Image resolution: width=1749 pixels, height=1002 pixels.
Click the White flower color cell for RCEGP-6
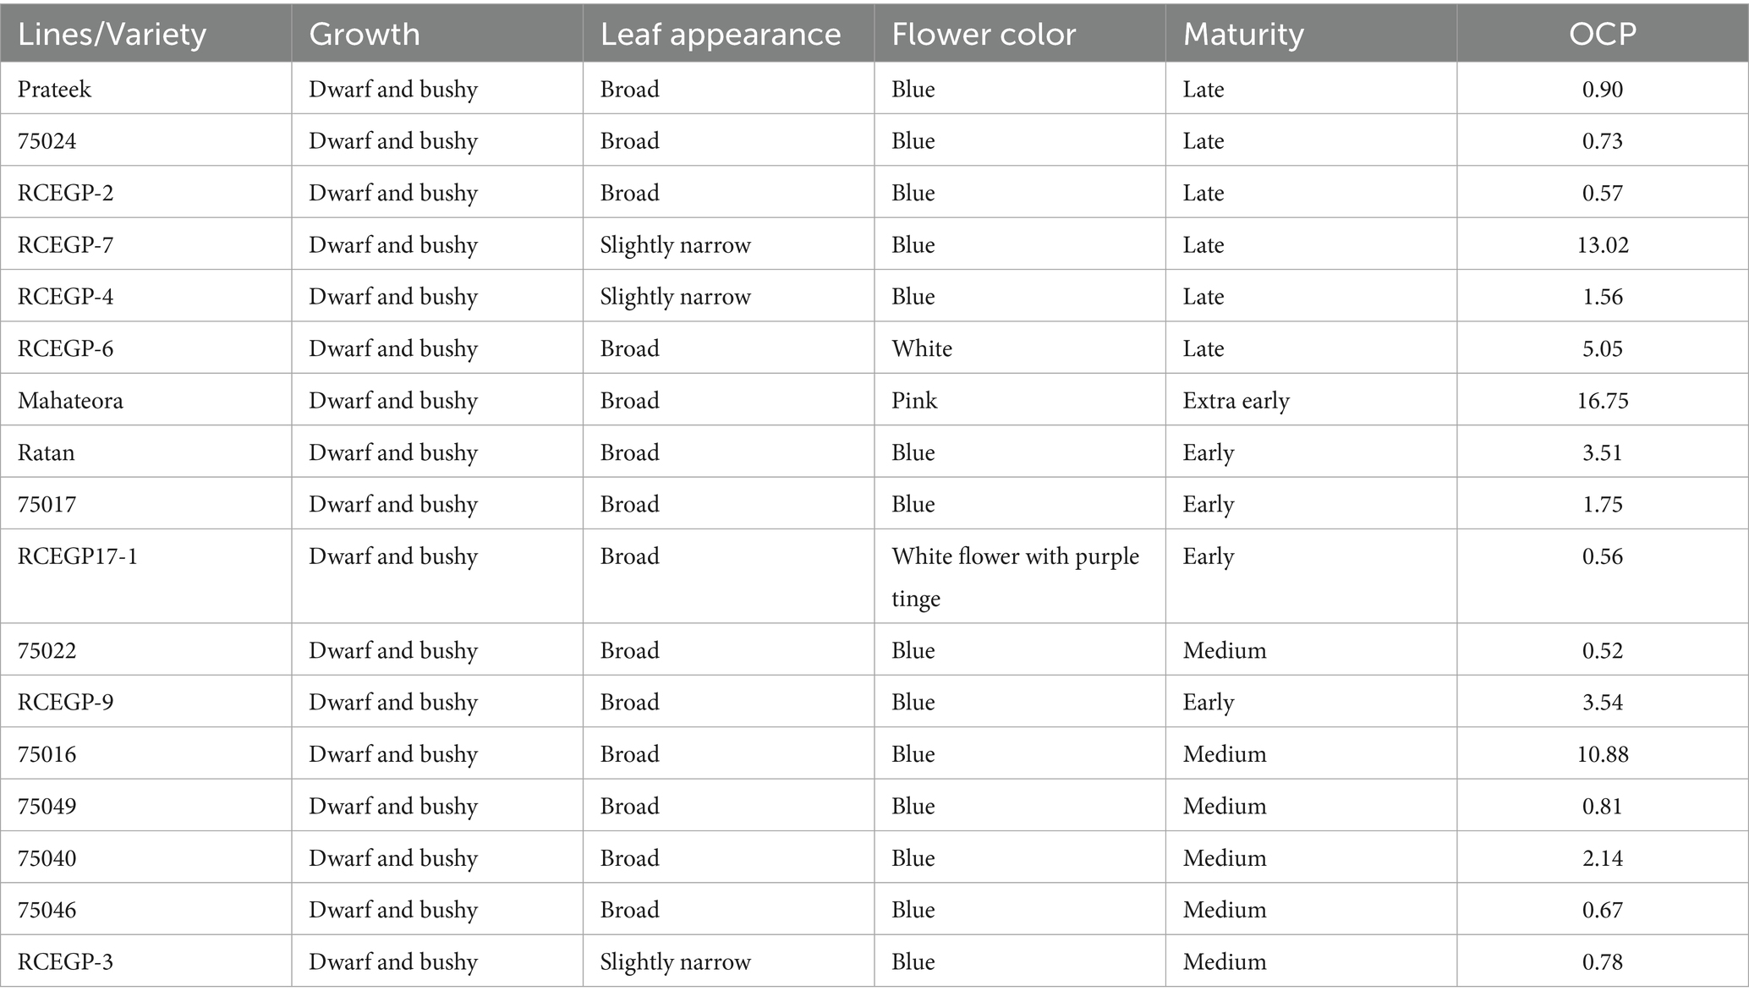(922, 348)
